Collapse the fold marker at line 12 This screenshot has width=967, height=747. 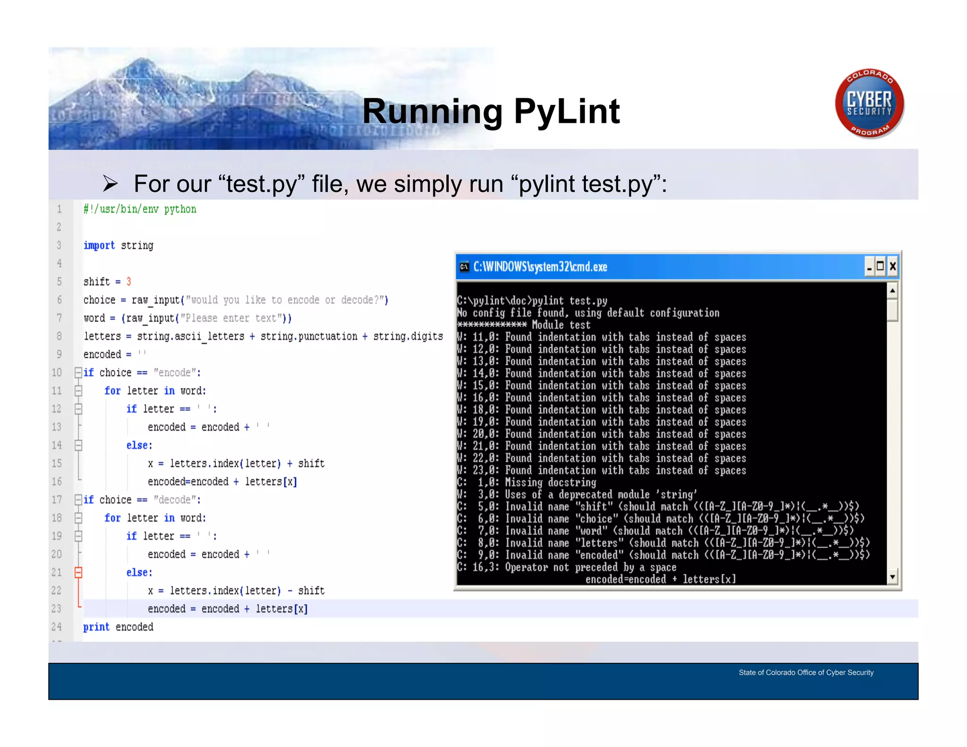(78, 409)
